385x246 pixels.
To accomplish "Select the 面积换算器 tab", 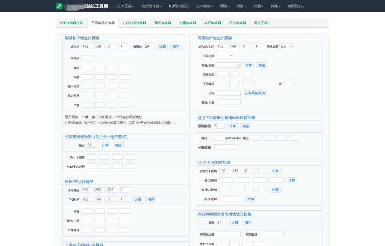I will click(x=162, y=23).
